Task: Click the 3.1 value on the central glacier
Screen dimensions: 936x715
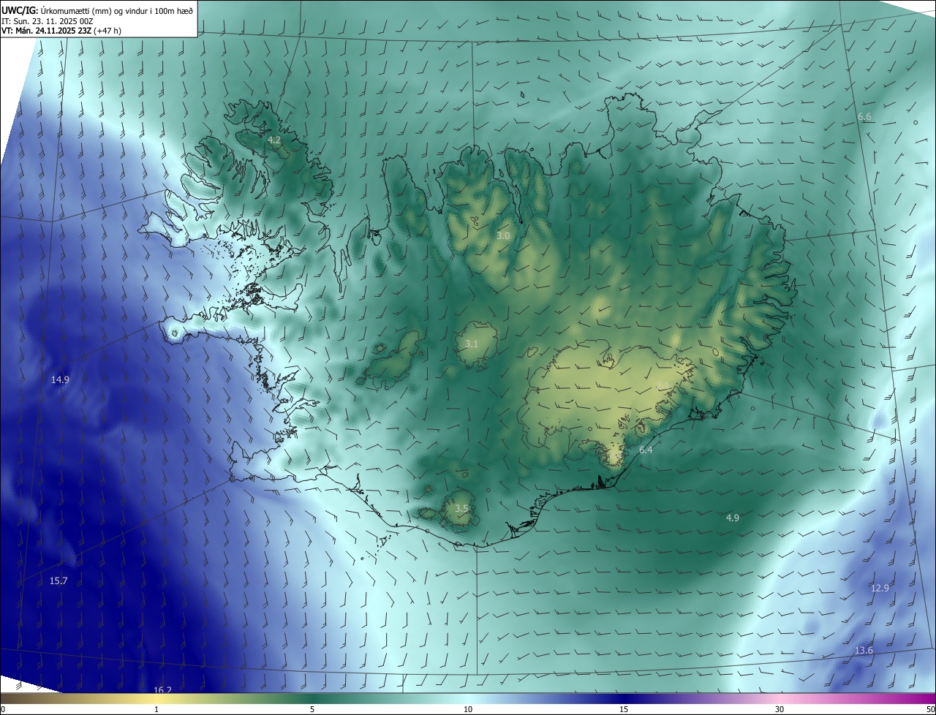Action: (472, 344)
